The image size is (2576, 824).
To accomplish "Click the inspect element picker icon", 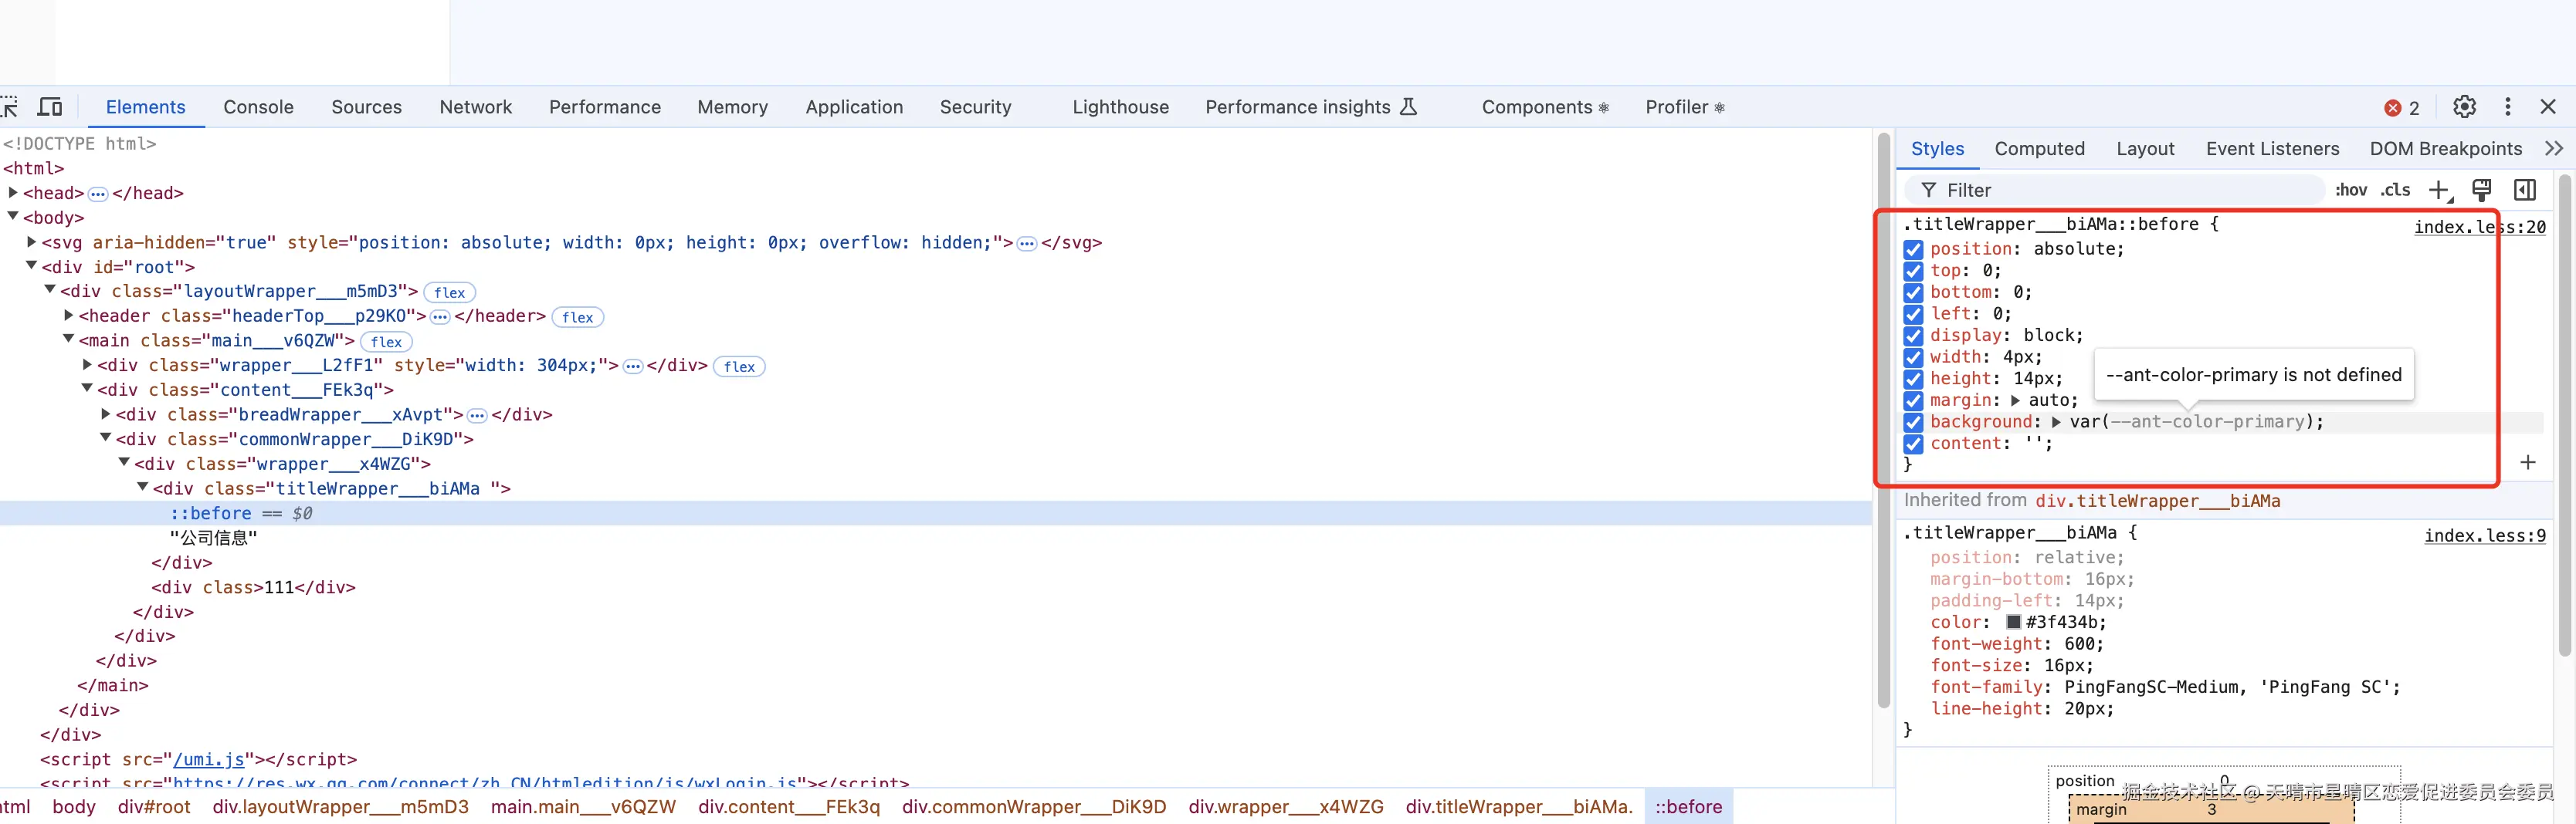I will click(x=10, y=107).
